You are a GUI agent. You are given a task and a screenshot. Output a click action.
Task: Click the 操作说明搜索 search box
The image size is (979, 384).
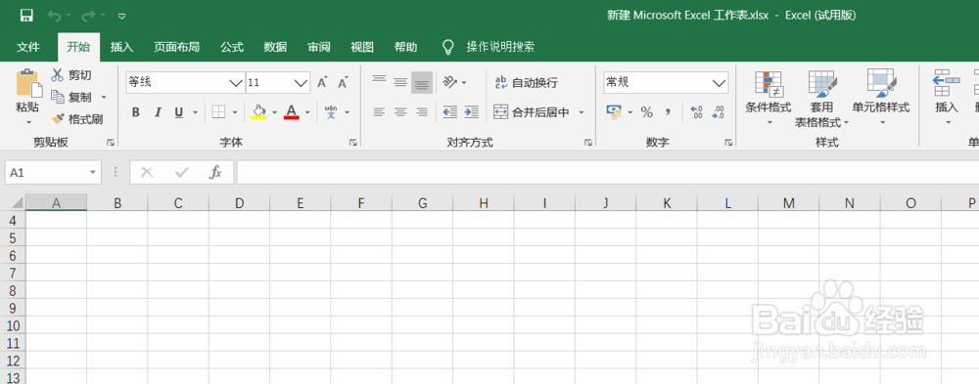(x=500, y=47)
